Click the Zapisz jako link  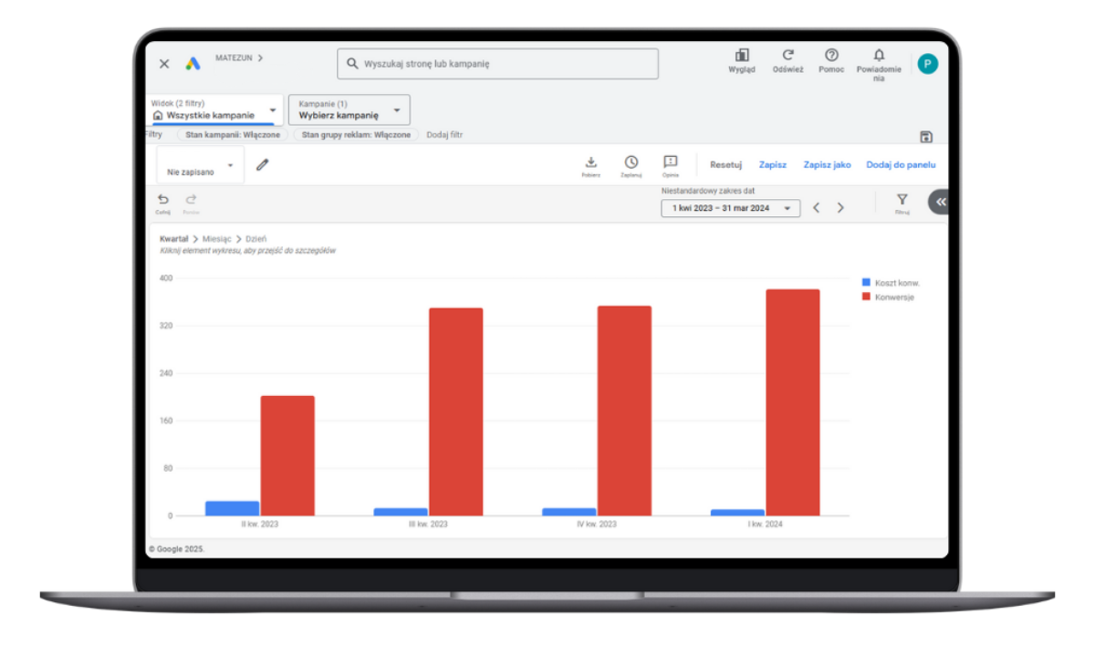click(x=827, y=165)
